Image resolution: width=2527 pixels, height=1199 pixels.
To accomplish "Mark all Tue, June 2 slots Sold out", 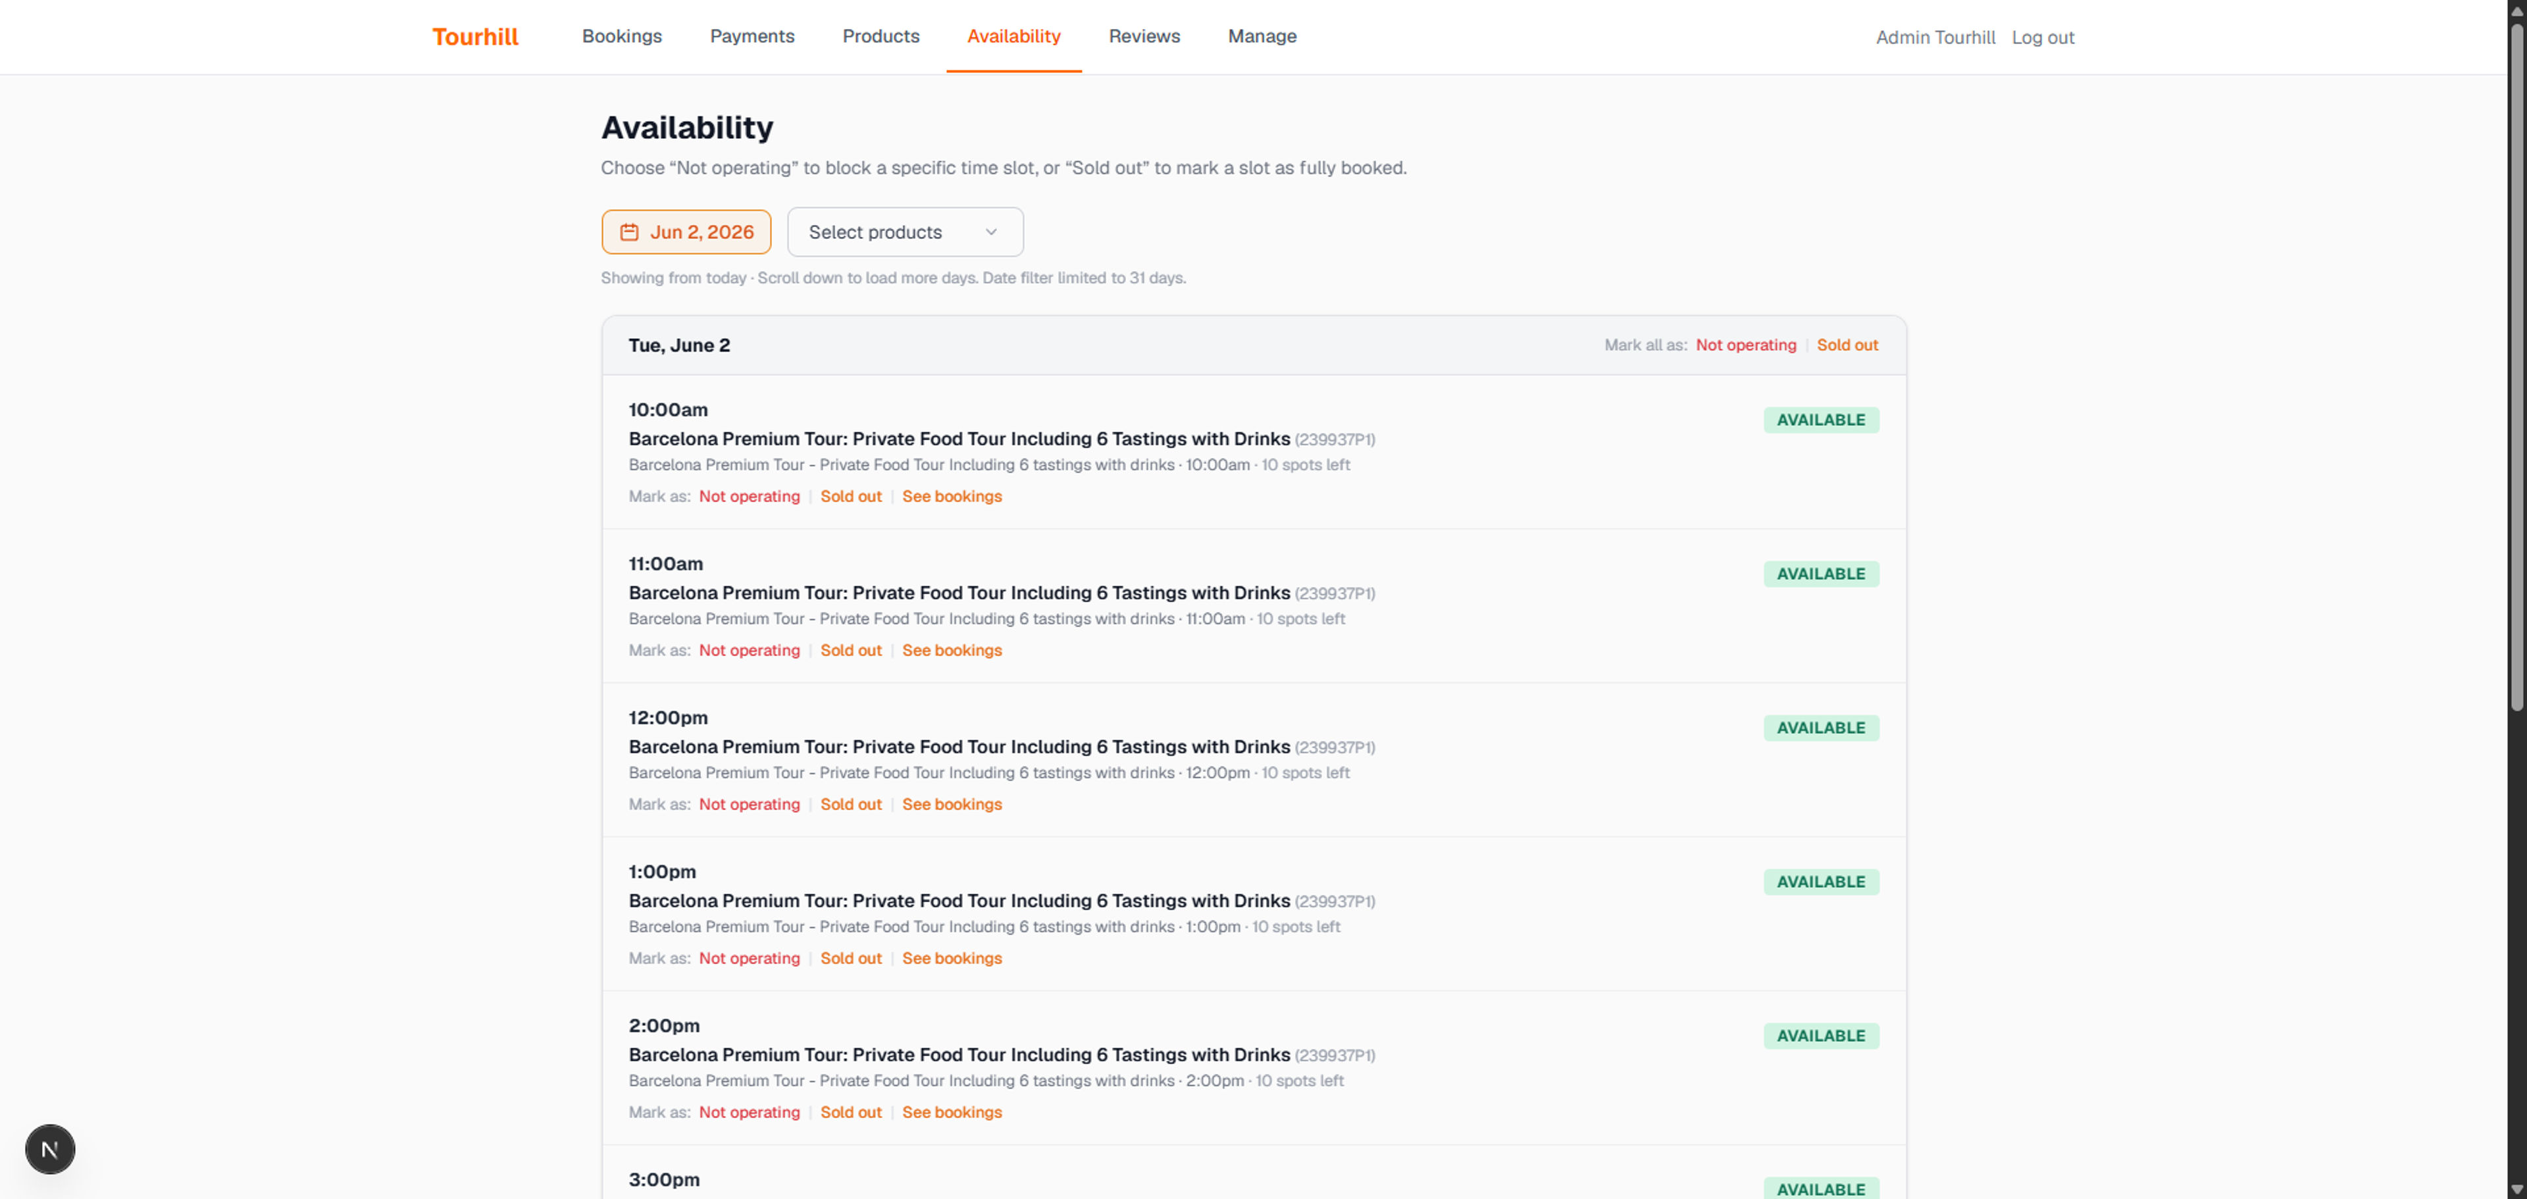I will [1846, 345].
